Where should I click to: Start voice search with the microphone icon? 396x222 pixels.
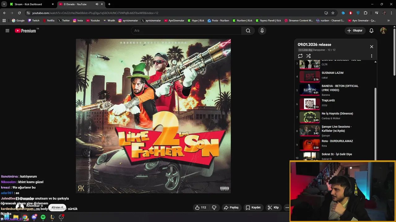click(x=262, y=31)
